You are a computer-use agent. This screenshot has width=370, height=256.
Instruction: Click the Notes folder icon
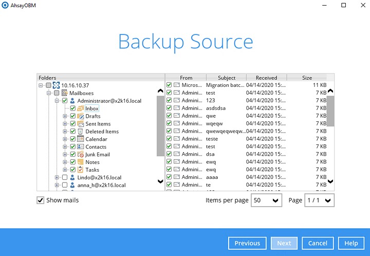click(81, 162)
